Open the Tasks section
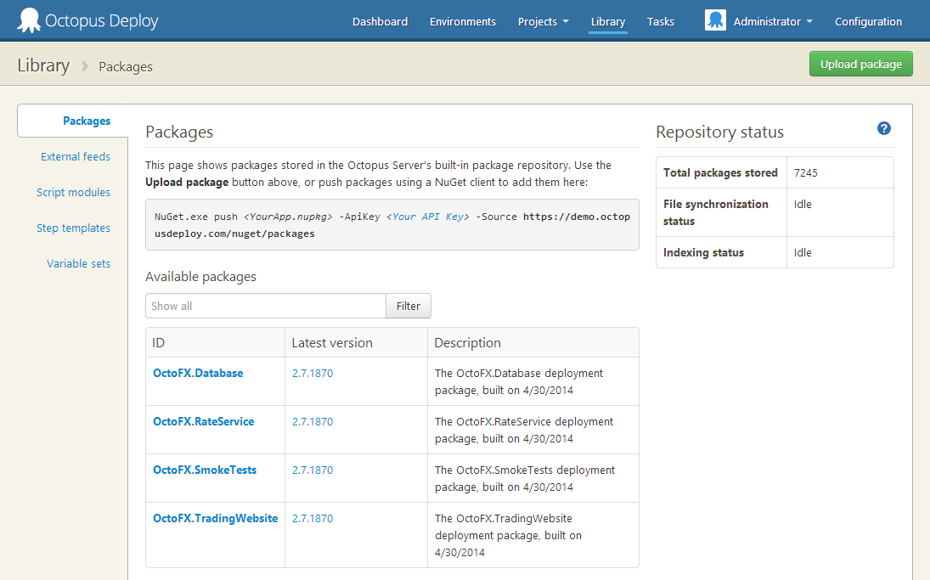Viewport: 930px width, 580px height. pos(660,21)
